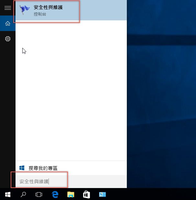Click the taskbar magnifier search icon

(23, 194)
